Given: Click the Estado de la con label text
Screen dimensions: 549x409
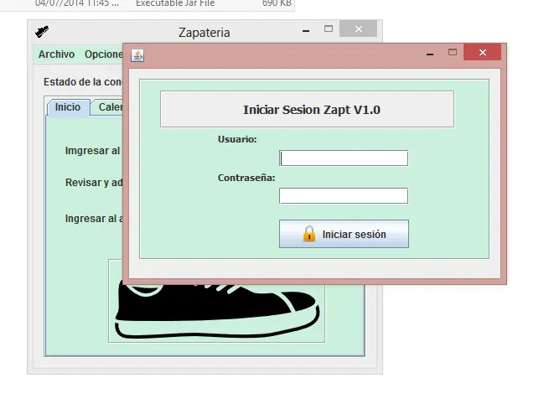Looking at the screenshot, I should [x=83, y=82].
